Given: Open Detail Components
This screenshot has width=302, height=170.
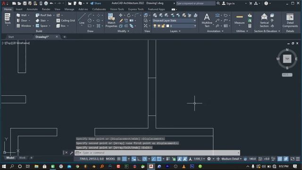Looking at the screenshot, I should pos(290,20).
